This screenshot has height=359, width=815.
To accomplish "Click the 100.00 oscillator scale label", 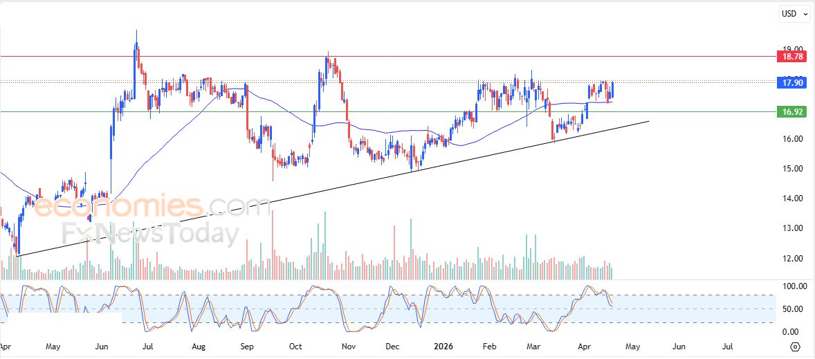I will 791,286.
